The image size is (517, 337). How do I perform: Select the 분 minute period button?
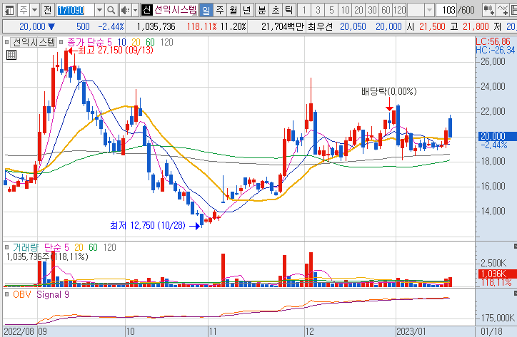[x=262, y=10]
